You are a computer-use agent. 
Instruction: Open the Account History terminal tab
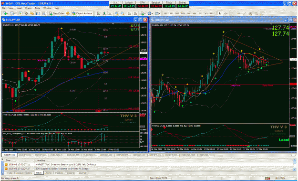tap(24, 173)
